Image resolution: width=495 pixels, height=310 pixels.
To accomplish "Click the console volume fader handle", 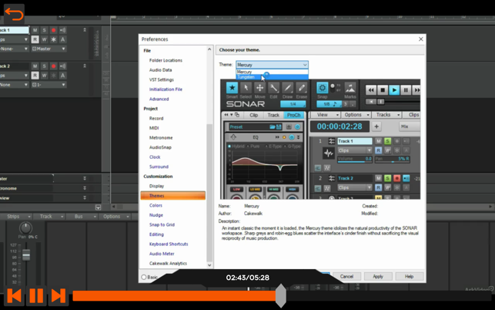I will click(26, 255).
